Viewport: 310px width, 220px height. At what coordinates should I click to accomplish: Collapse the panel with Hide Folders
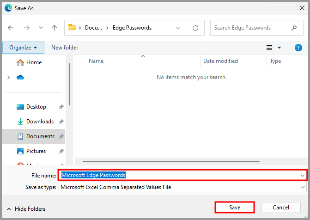[x=26, y=209]
